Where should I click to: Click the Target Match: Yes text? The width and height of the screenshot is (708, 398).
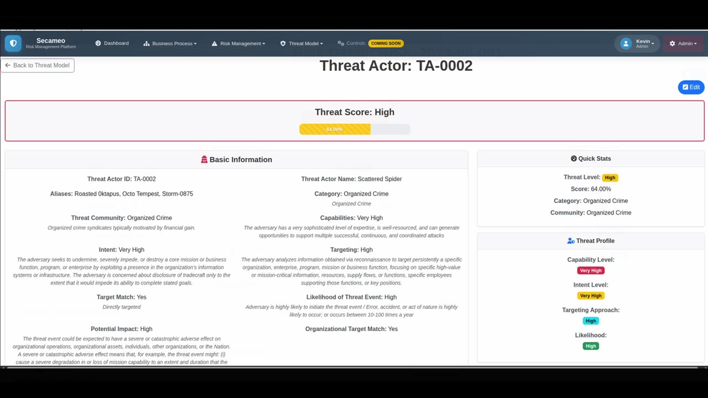click(122, 297)
